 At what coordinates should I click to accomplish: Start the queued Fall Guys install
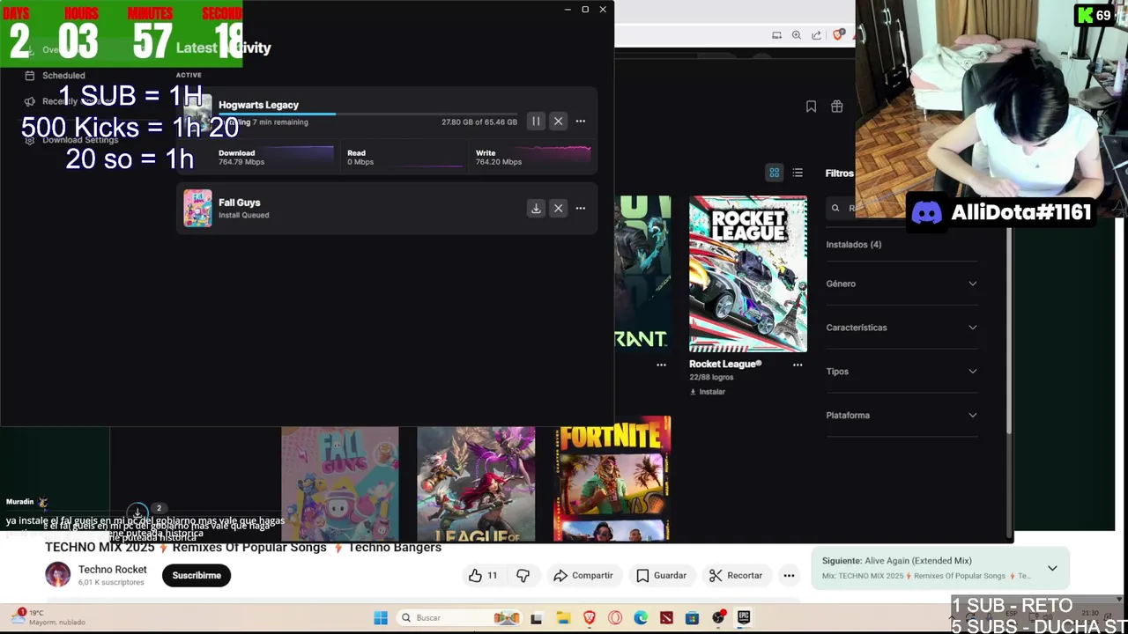[536, 209]
